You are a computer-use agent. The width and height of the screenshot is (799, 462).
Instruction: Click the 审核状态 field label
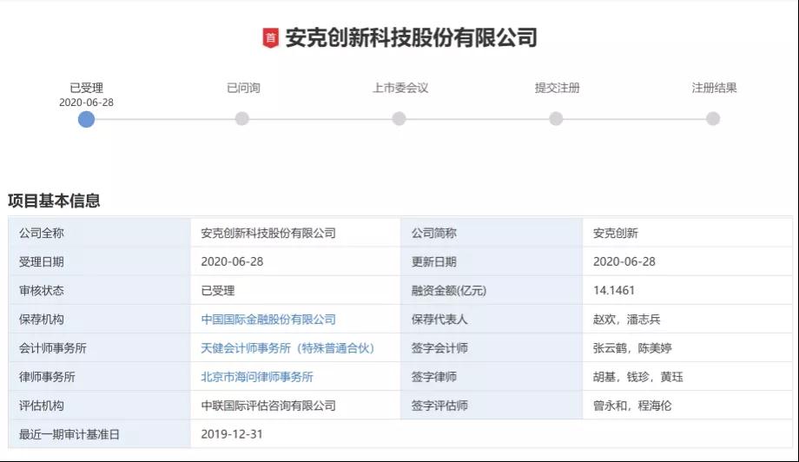(42, 291)
